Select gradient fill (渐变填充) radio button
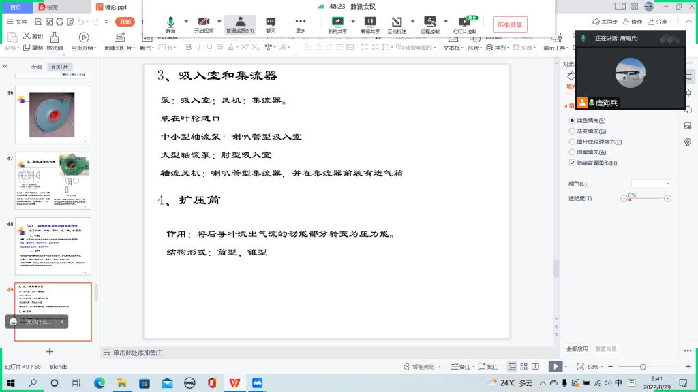This screenshot has height=392, width=698. point(572,131)
